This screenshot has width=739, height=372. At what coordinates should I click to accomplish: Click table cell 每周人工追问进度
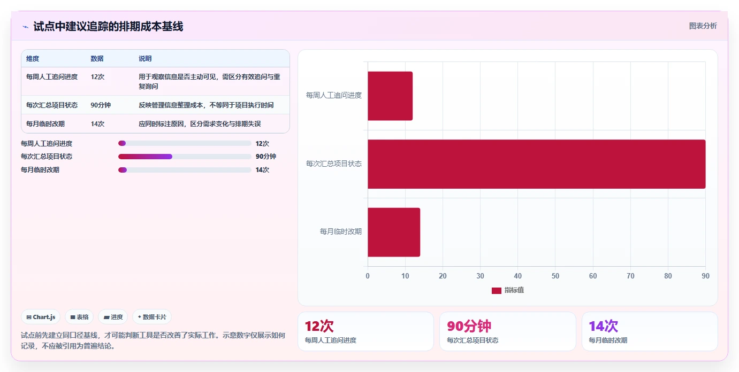(x=52, y=77)
